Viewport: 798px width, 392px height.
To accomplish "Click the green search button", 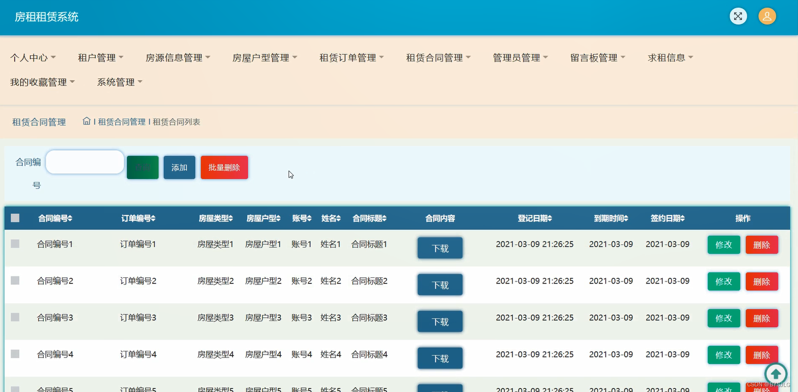I will click(142, 167).
